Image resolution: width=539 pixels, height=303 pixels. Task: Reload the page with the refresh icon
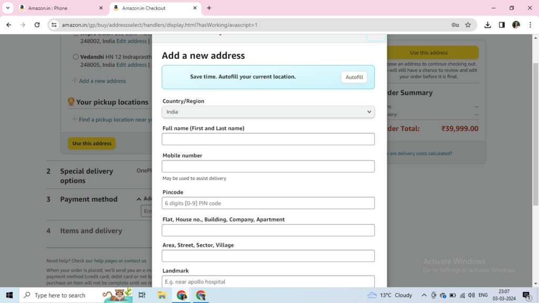point(37,25)
